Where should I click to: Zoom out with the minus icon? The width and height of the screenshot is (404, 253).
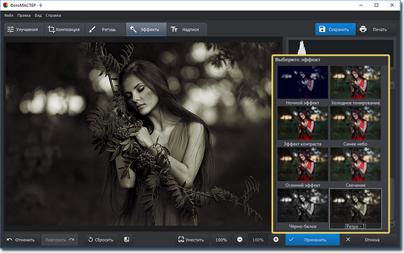click(x=240, y=240)
